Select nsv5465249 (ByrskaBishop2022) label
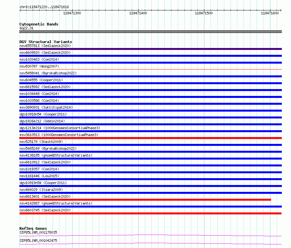The width and height of the screenshot is (291, 248). 48,148
